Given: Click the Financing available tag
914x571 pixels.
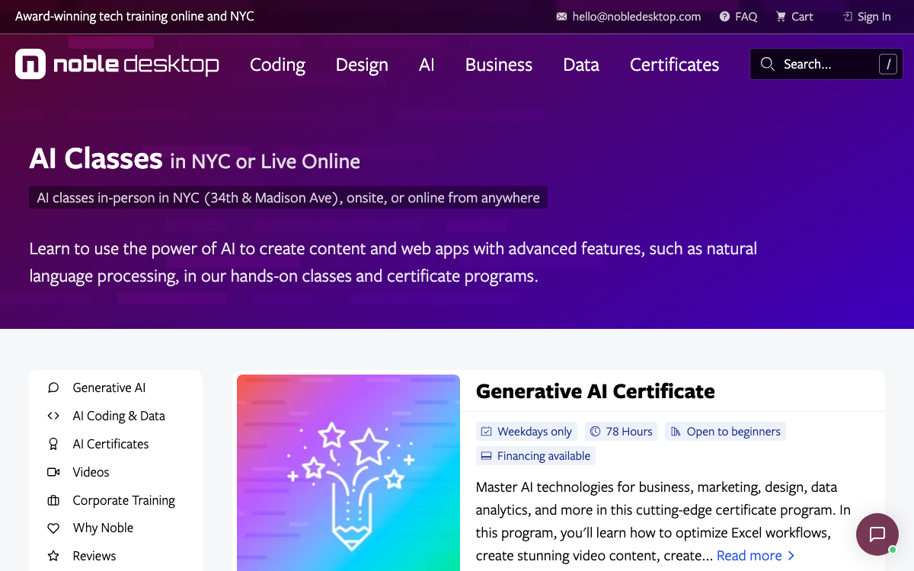Looking at the screenshot, I should click(x=536, y=456).
